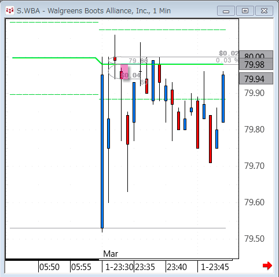Viewport: 279px width, 277px height.
Task: Maximize the S.WBA chart window
Action: [245, 10]
